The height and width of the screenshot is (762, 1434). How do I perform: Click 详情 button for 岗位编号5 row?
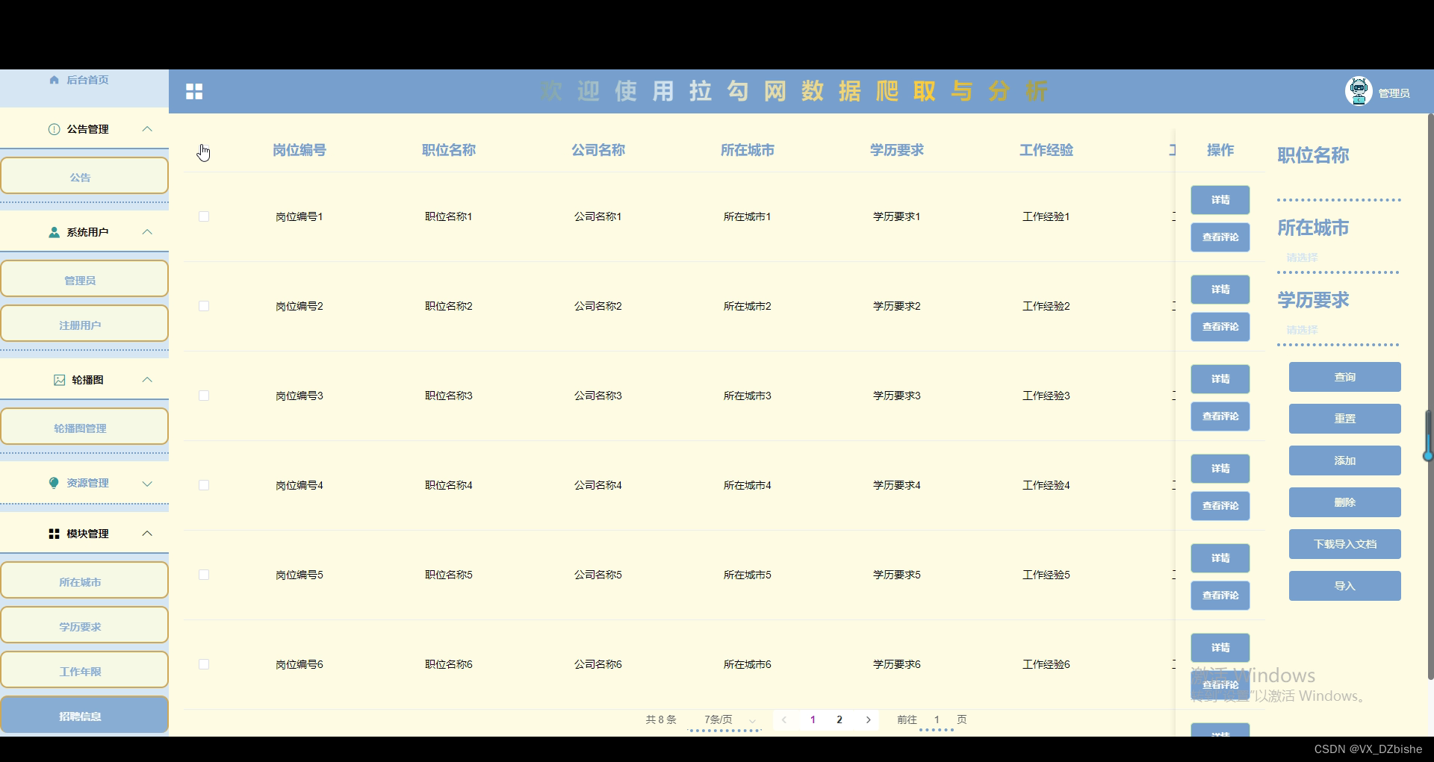tap(1220, 558)
